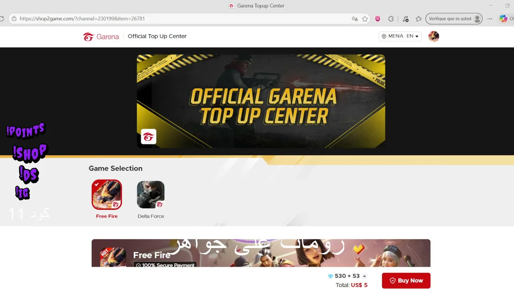The image size is (514, 289).
Task: Select the Delta Force game icon
Action: pos(151,195)
